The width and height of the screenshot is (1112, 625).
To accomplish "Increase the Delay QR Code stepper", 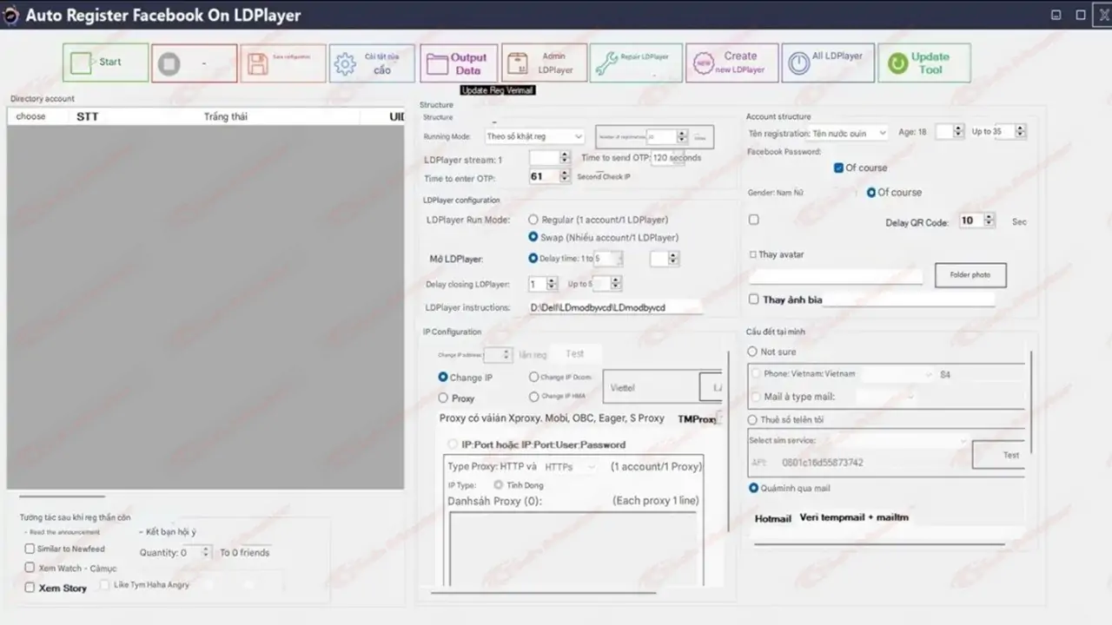I will (x=989, y=217).
